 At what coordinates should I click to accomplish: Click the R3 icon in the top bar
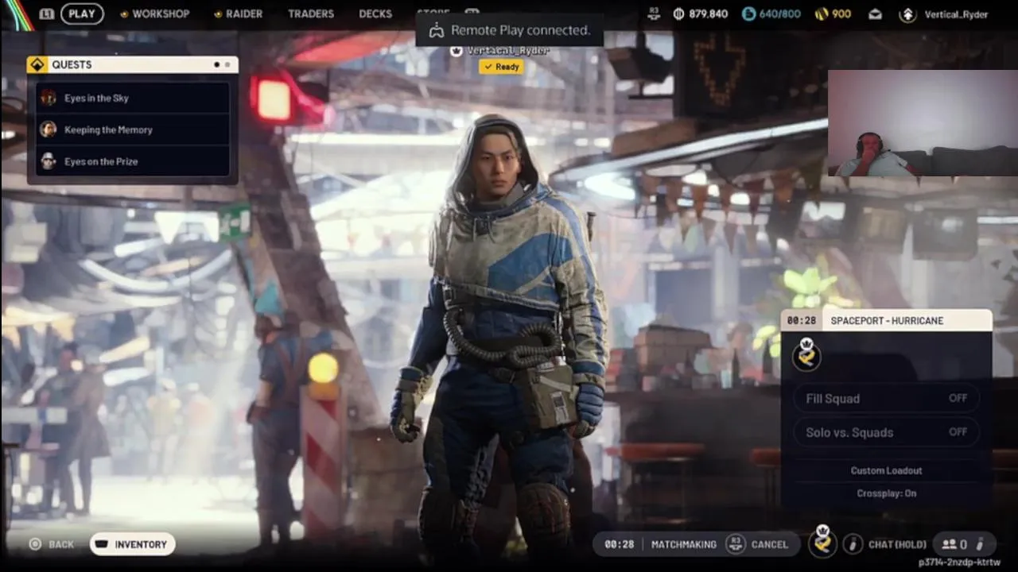(654, 14)
